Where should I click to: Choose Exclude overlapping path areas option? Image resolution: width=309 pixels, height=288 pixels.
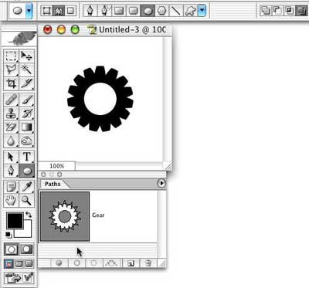click(301, 11)
